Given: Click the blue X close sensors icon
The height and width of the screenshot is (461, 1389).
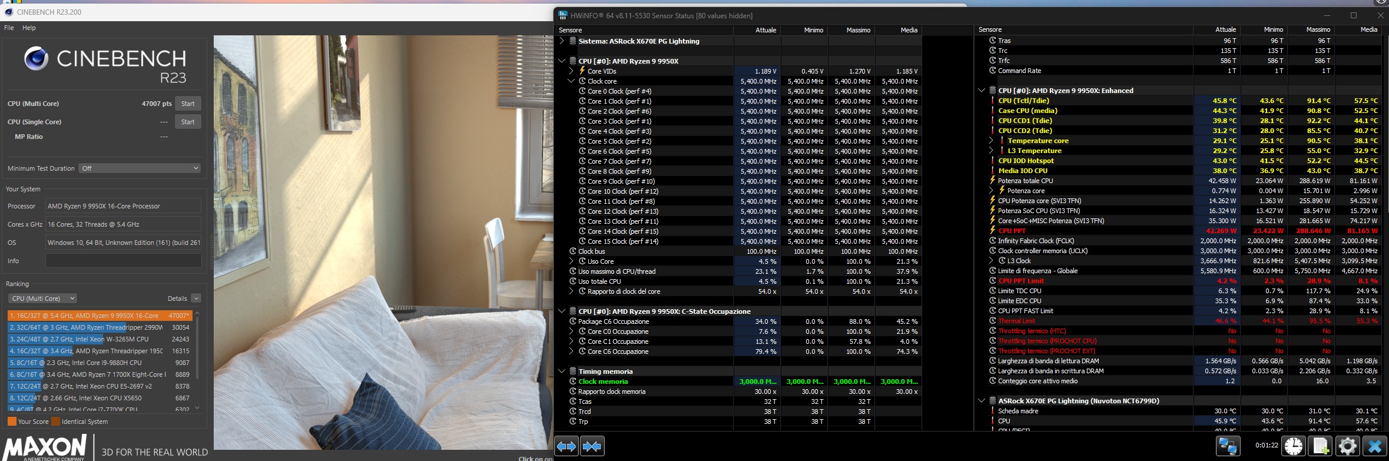Looking at the screenshot, I should [1374, 446].
